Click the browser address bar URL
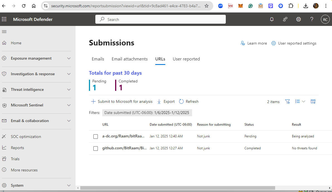Image resolution: width=332 pixels, height=192 pixels. pos(126,6)
